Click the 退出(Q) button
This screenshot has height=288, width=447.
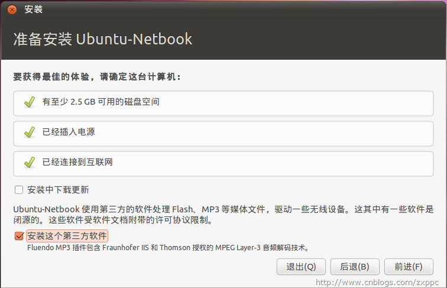[x=301, y=267]
